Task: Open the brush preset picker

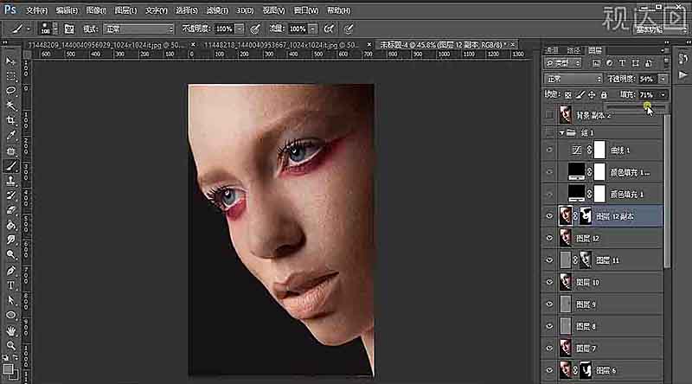Action: [x=48, y=29]
